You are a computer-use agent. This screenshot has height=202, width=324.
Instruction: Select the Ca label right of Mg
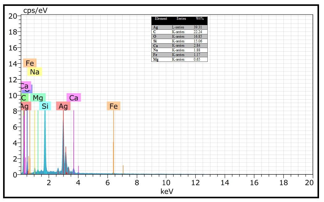(74, 98)
